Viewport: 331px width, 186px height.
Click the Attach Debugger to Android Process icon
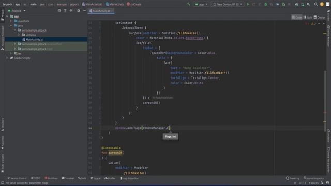pyautogui.click(x=283, y=4)
